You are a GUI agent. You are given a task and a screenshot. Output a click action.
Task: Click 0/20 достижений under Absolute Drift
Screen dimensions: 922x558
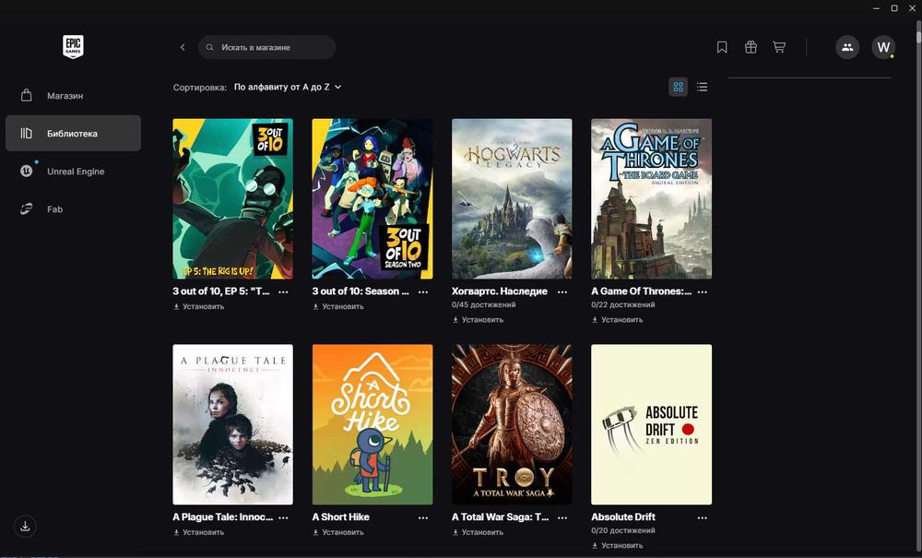pos(622,530)
